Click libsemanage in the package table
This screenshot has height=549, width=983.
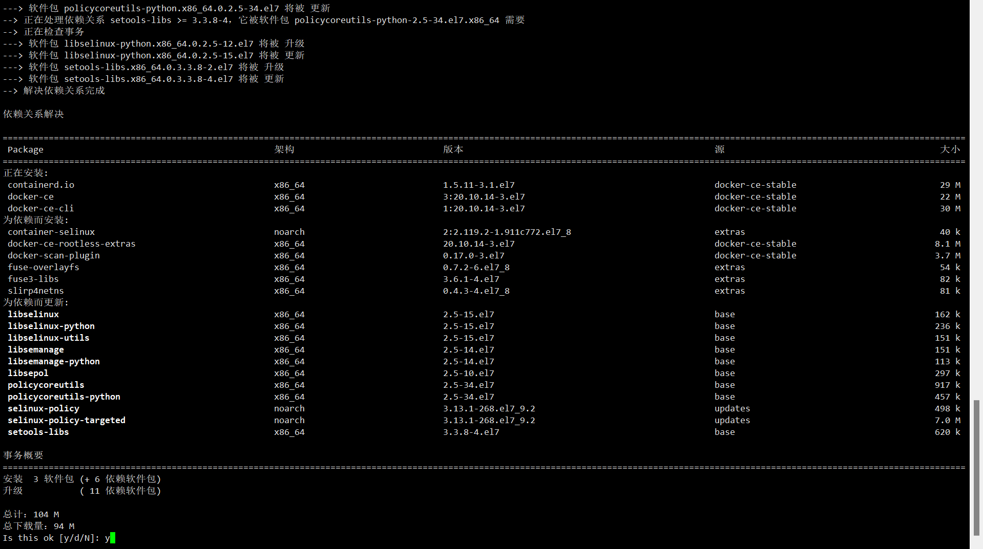coord(36,349)
